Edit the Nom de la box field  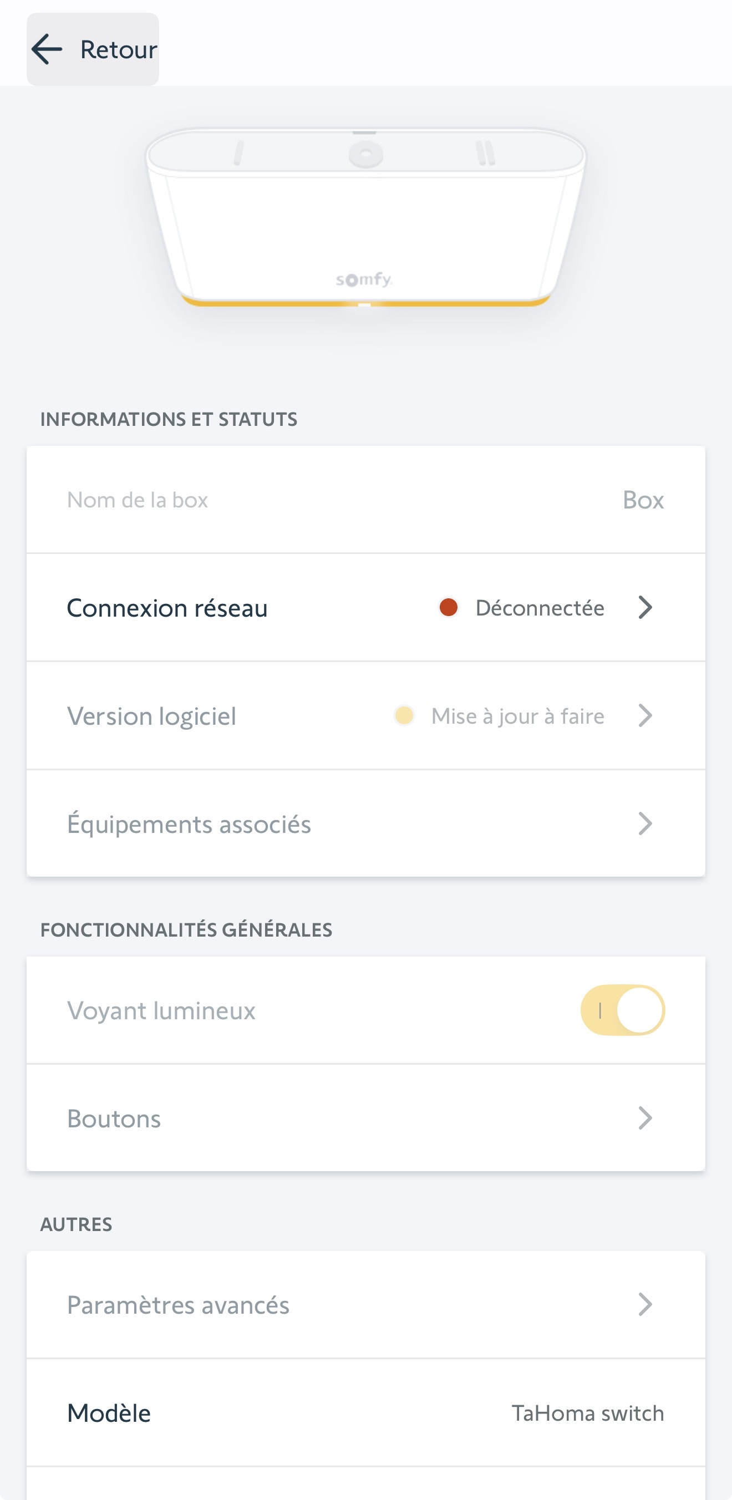365,500
